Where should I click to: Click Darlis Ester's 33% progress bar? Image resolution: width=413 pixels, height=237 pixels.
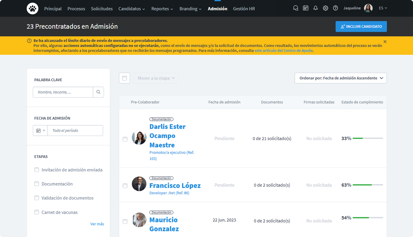(x=367, y=139)
